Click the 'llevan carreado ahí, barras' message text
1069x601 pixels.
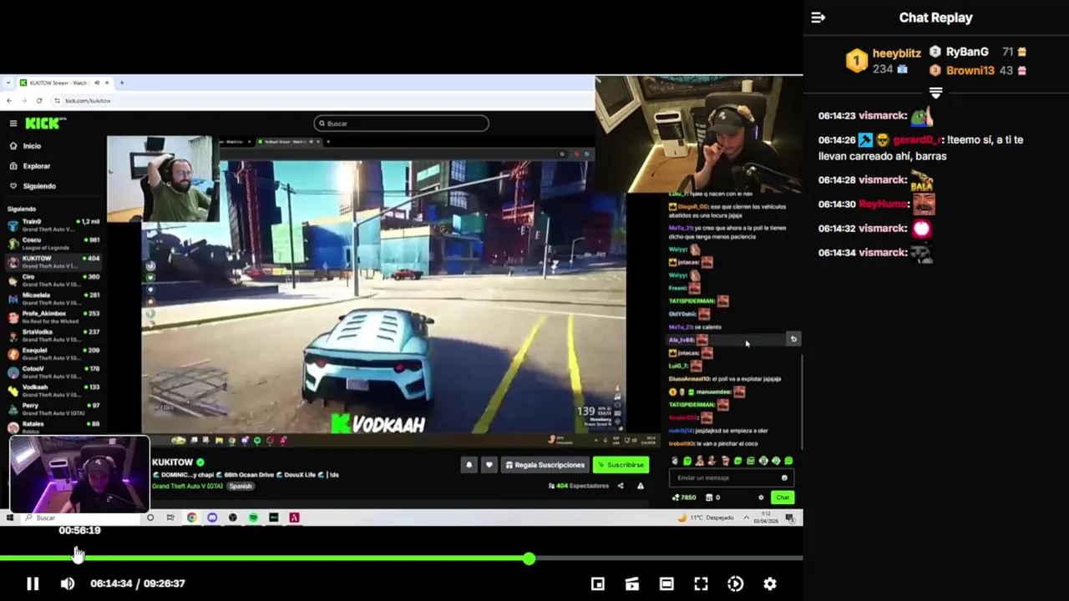pyautogui.click(x=882, y=156)
